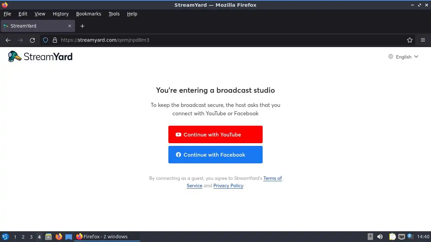Click the globe icon beside English

(x=391, y=56)
